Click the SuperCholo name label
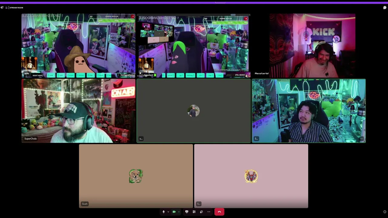The width and height of the screenshot is (388, 218). pyautogui.click(x=31, y=139)
